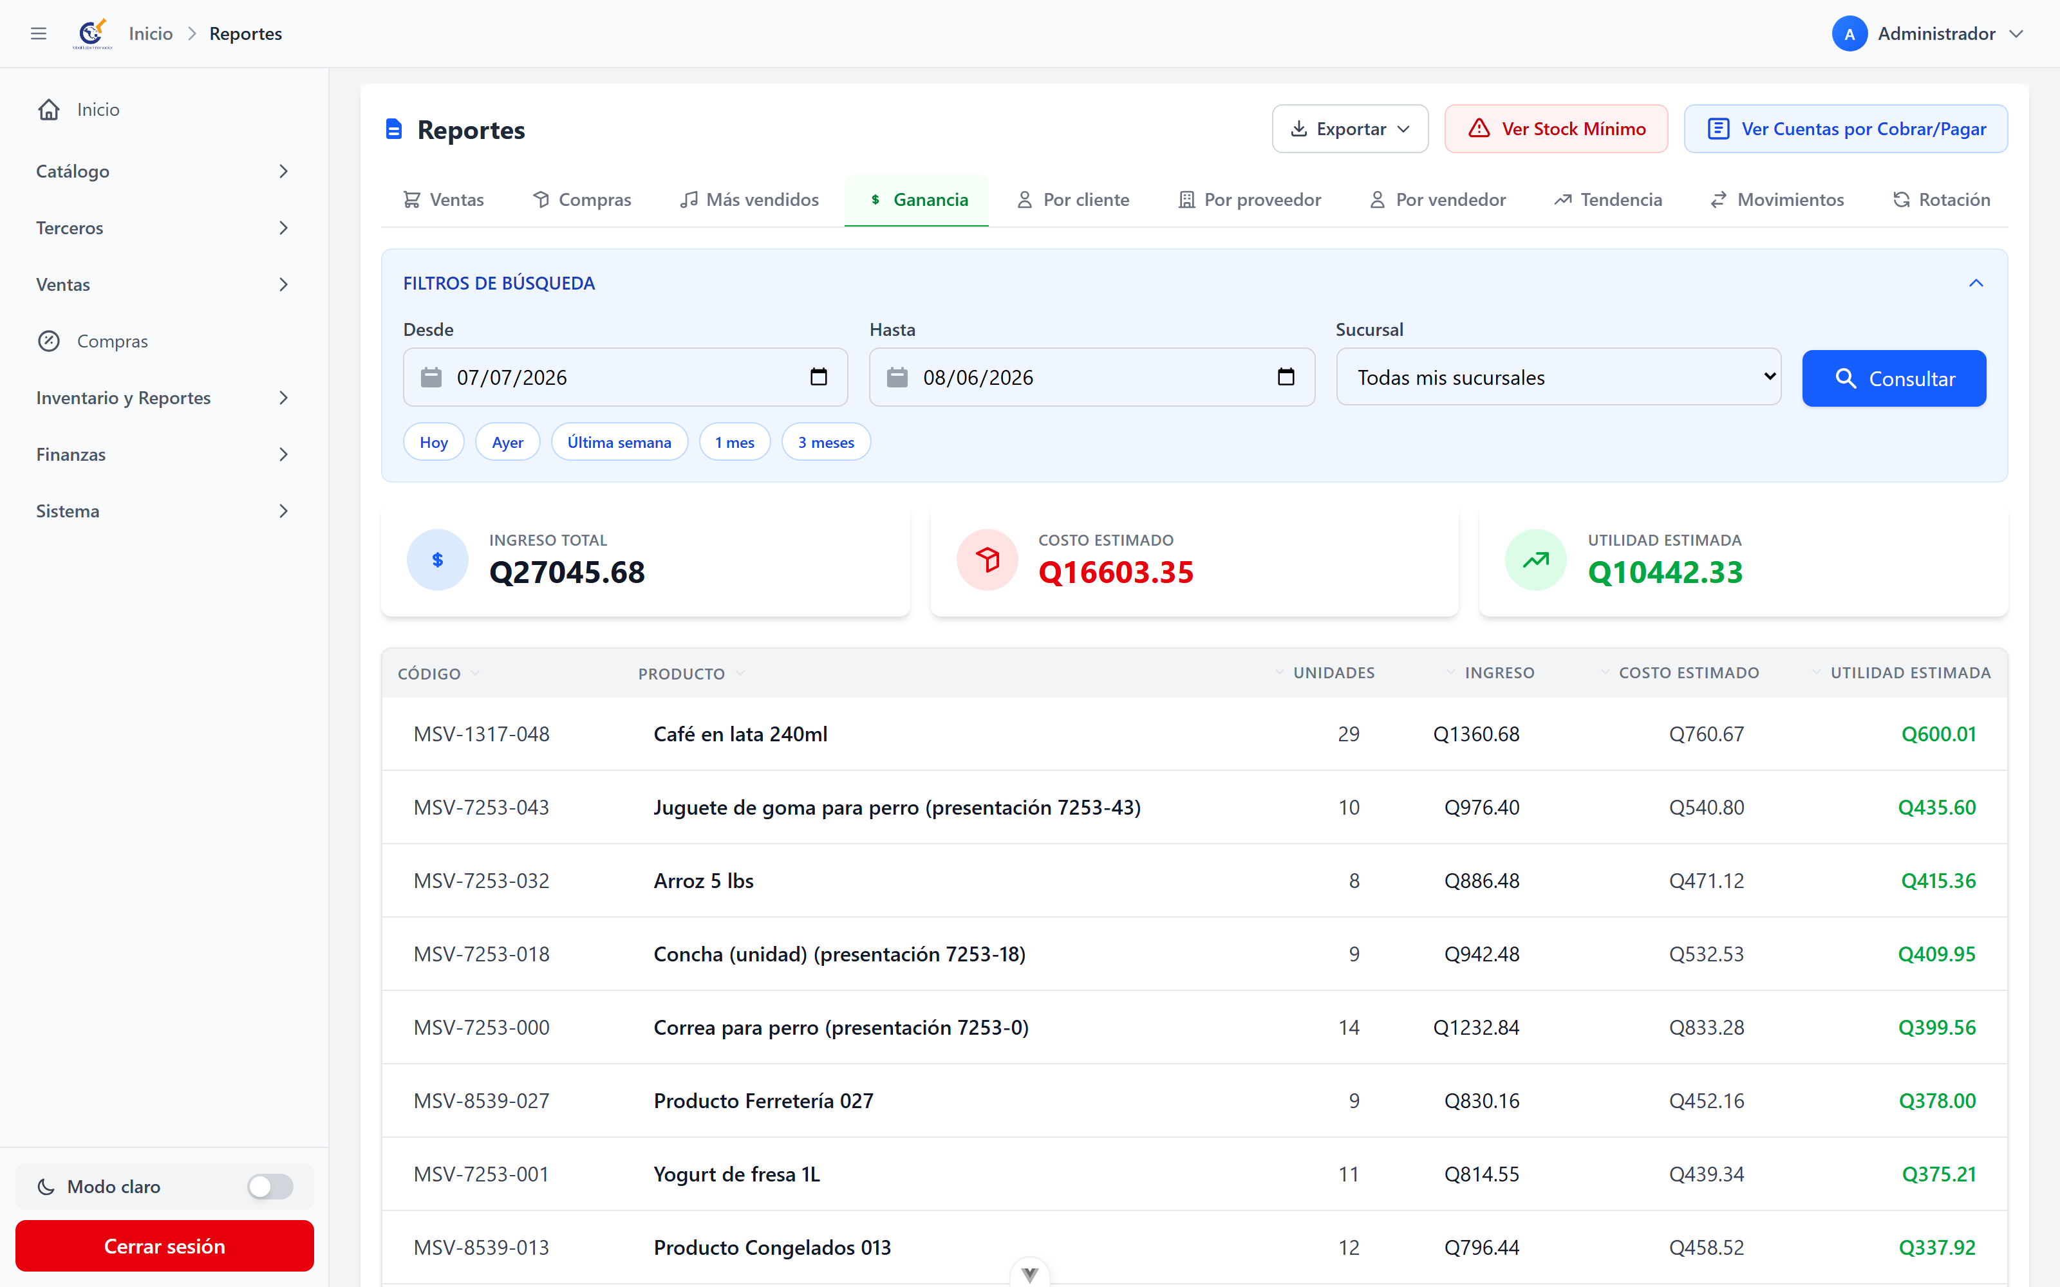Image resolution: width=2060 pixels, height=1287 pixels.
Task: Expand the Ventas sidebar section
Action: pyautogui.click(x=164, y=284)
